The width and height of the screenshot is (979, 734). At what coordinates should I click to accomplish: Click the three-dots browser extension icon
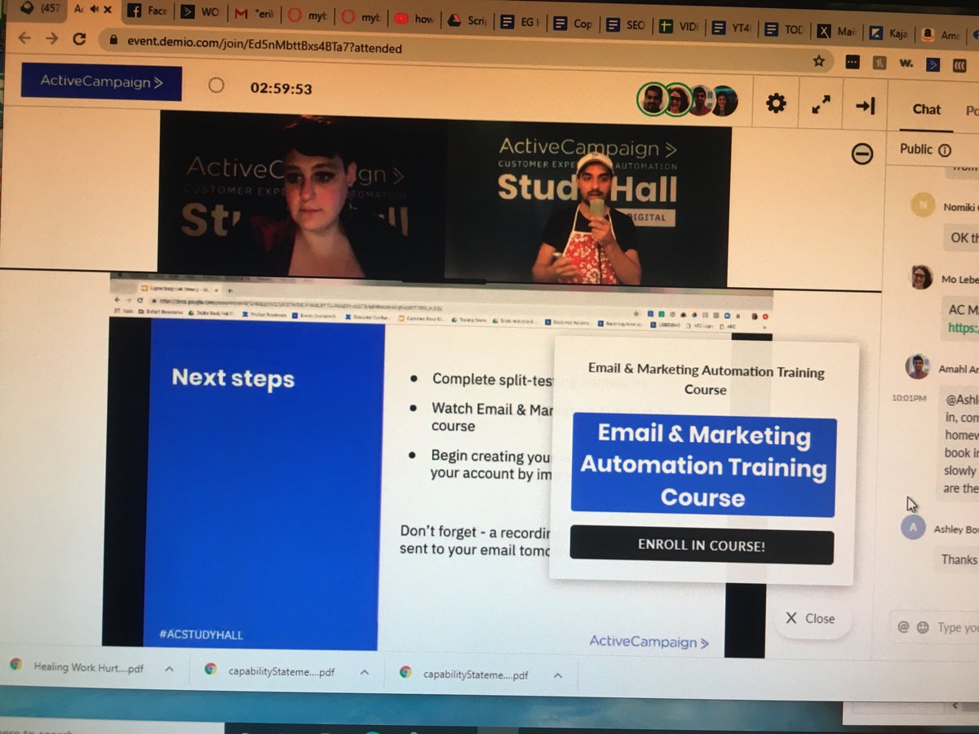click(x=853, y=61)
